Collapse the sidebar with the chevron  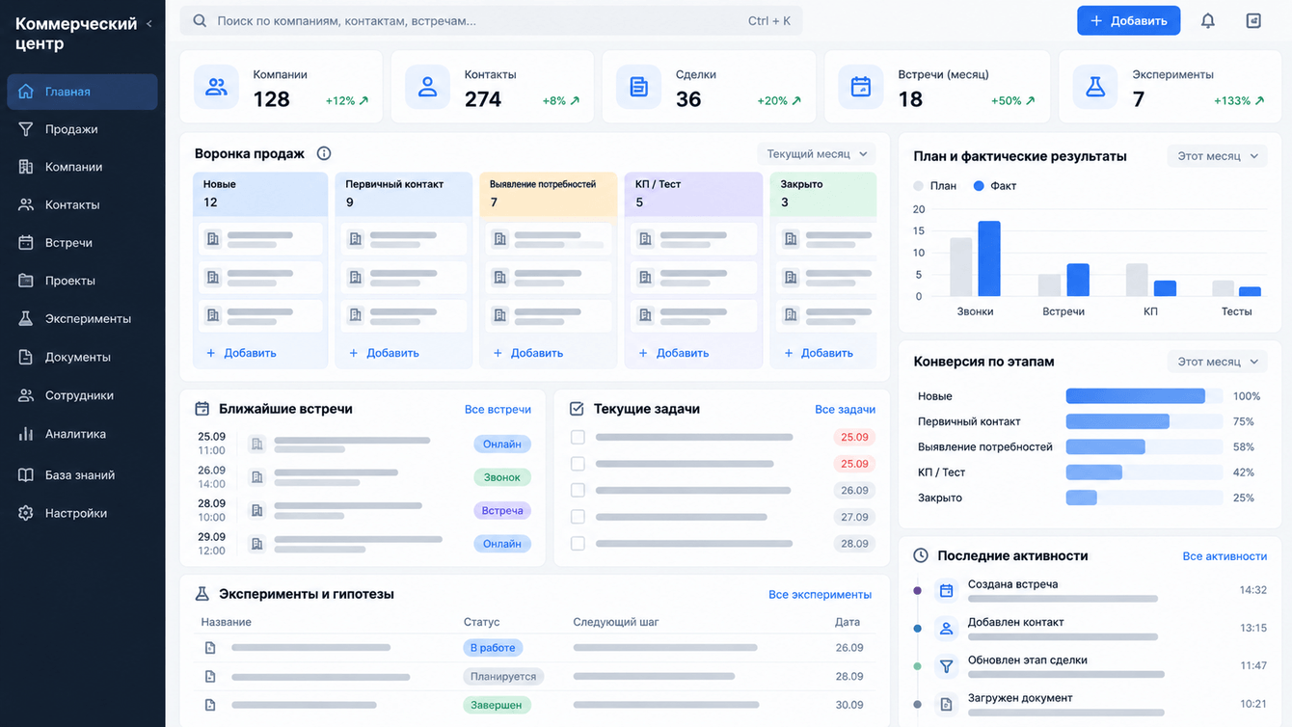149,24
